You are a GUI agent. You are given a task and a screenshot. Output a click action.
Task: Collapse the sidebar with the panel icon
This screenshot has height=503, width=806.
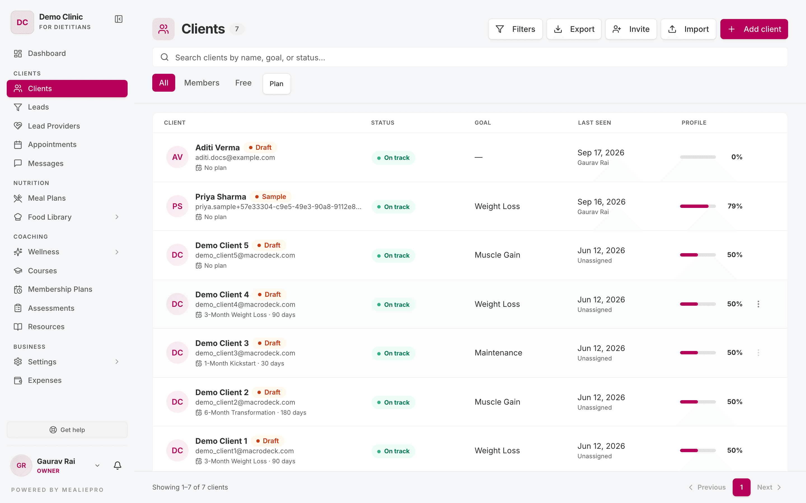(x=119, y=19)
